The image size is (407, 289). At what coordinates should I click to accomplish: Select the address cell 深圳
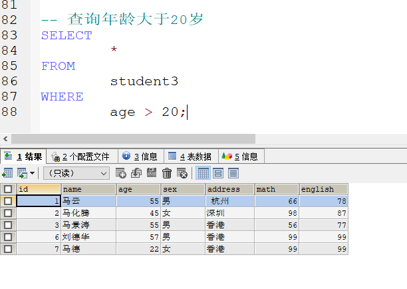click(230, 213)
